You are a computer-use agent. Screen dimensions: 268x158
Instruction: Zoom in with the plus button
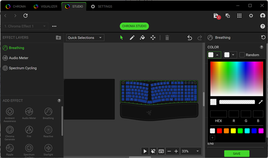[176, 151]
